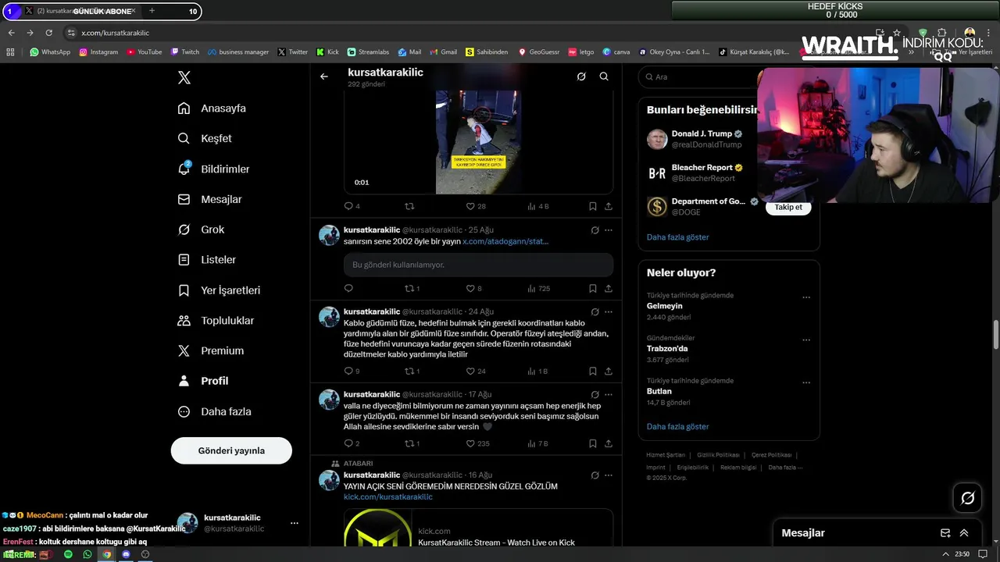The height and width of the screenshot is (562, 1000).
Task: Open more options on 25 Ağu post
Action: pos(609,230)
